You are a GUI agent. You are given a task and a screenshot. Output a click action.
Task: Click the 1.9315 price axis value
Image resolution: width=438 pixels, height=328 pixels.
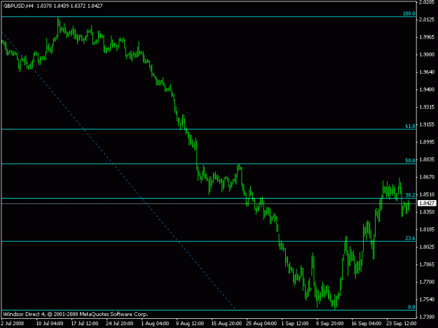[427, 107]
